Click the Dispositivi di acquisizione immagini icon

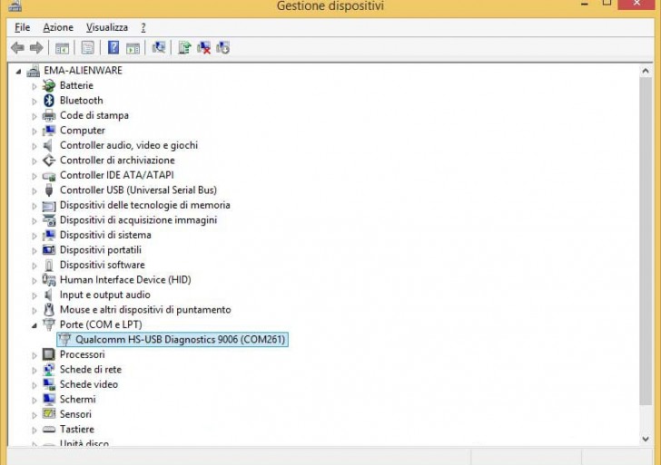(x=49, y=220)
